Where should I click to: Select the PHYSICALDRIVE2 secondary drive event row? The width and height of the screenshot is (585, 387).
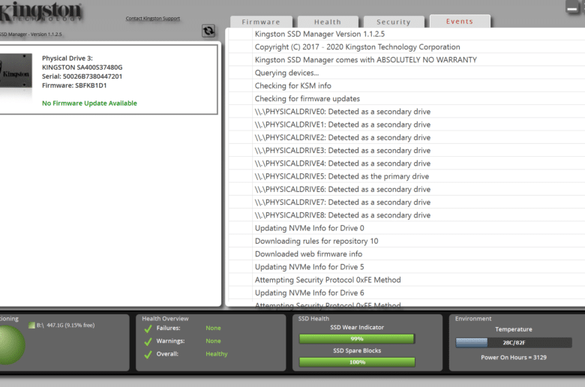coord(406,138)
